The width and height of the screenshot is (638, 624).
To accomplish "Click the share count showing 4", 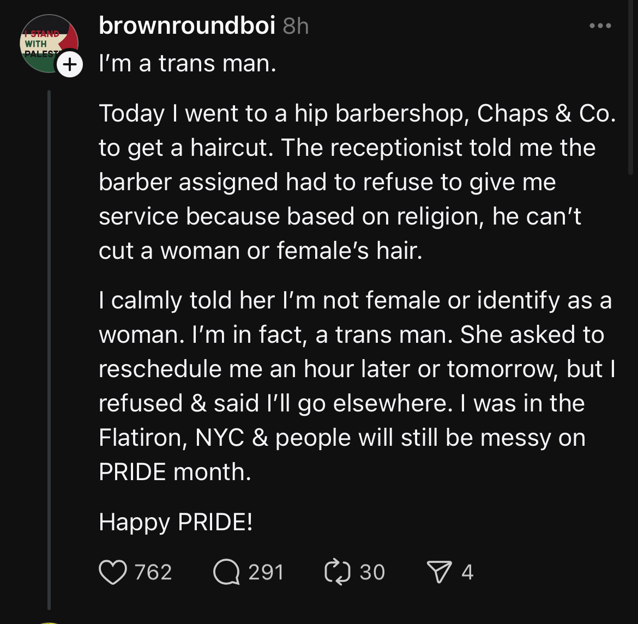I will [467, 572].
